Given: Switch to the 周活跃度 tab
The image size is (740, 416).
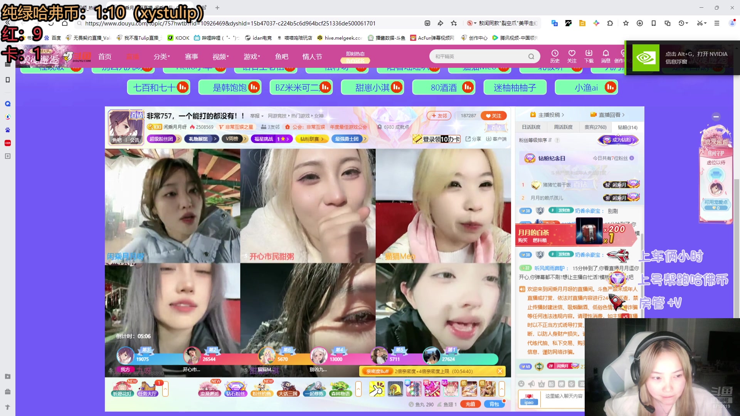Looking at the screenshot, I should pyautogui.click(x=563, y=127).
